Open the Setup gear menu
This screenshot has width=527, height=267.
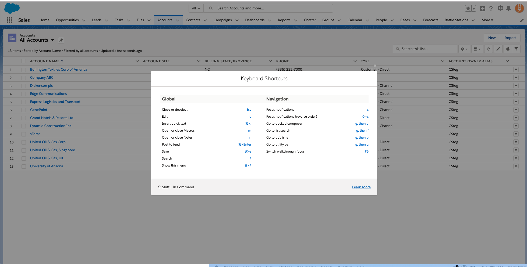[500, 8]
